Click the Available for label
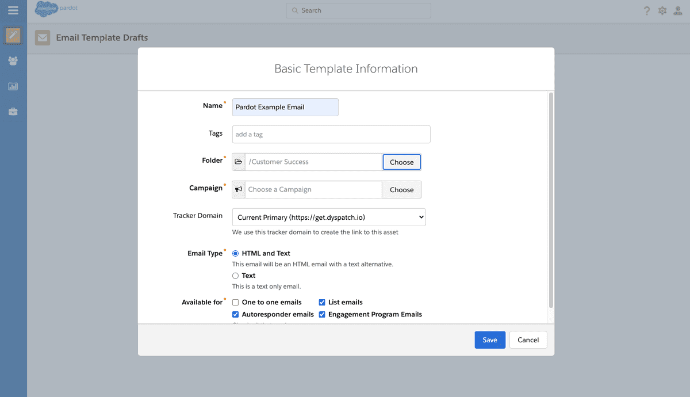The image size is (690, 397). [202, 302]
